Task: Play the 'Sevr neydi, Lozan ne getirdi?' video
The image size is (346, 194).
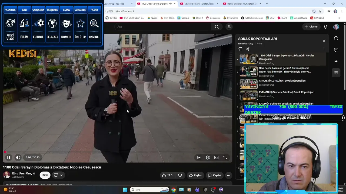Action: click(281, 72)
